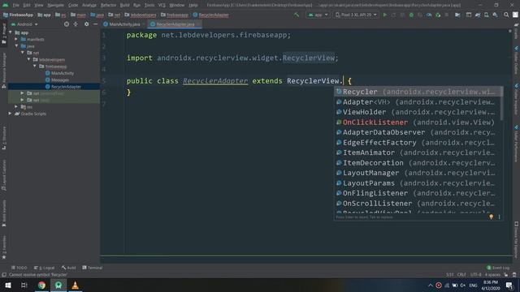Click the Attach Debugger icon in toolbar
The width and height of the screenshot is (520, 292).
pos(438,15)
